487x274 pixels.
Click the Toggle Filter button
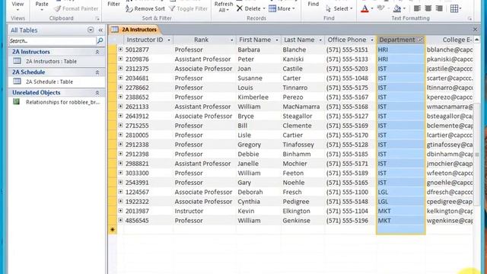pos(188,8)
